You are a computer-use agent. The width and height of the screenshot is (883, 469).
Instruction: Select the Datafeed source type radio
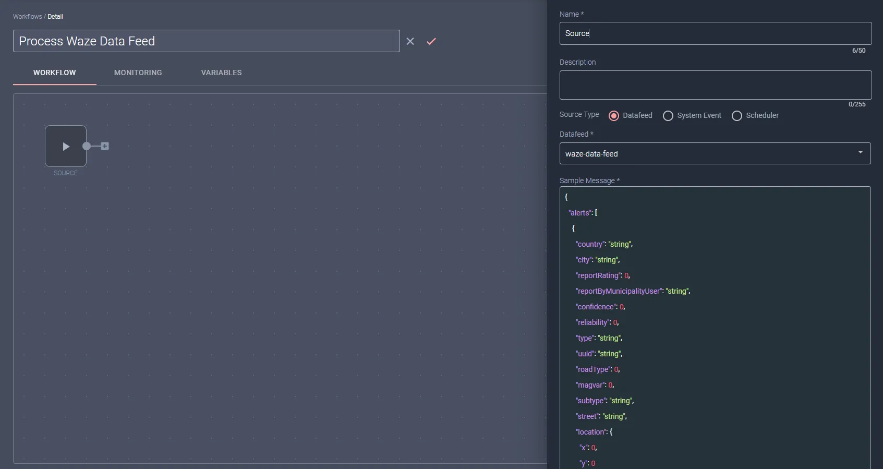click(614, 116)
